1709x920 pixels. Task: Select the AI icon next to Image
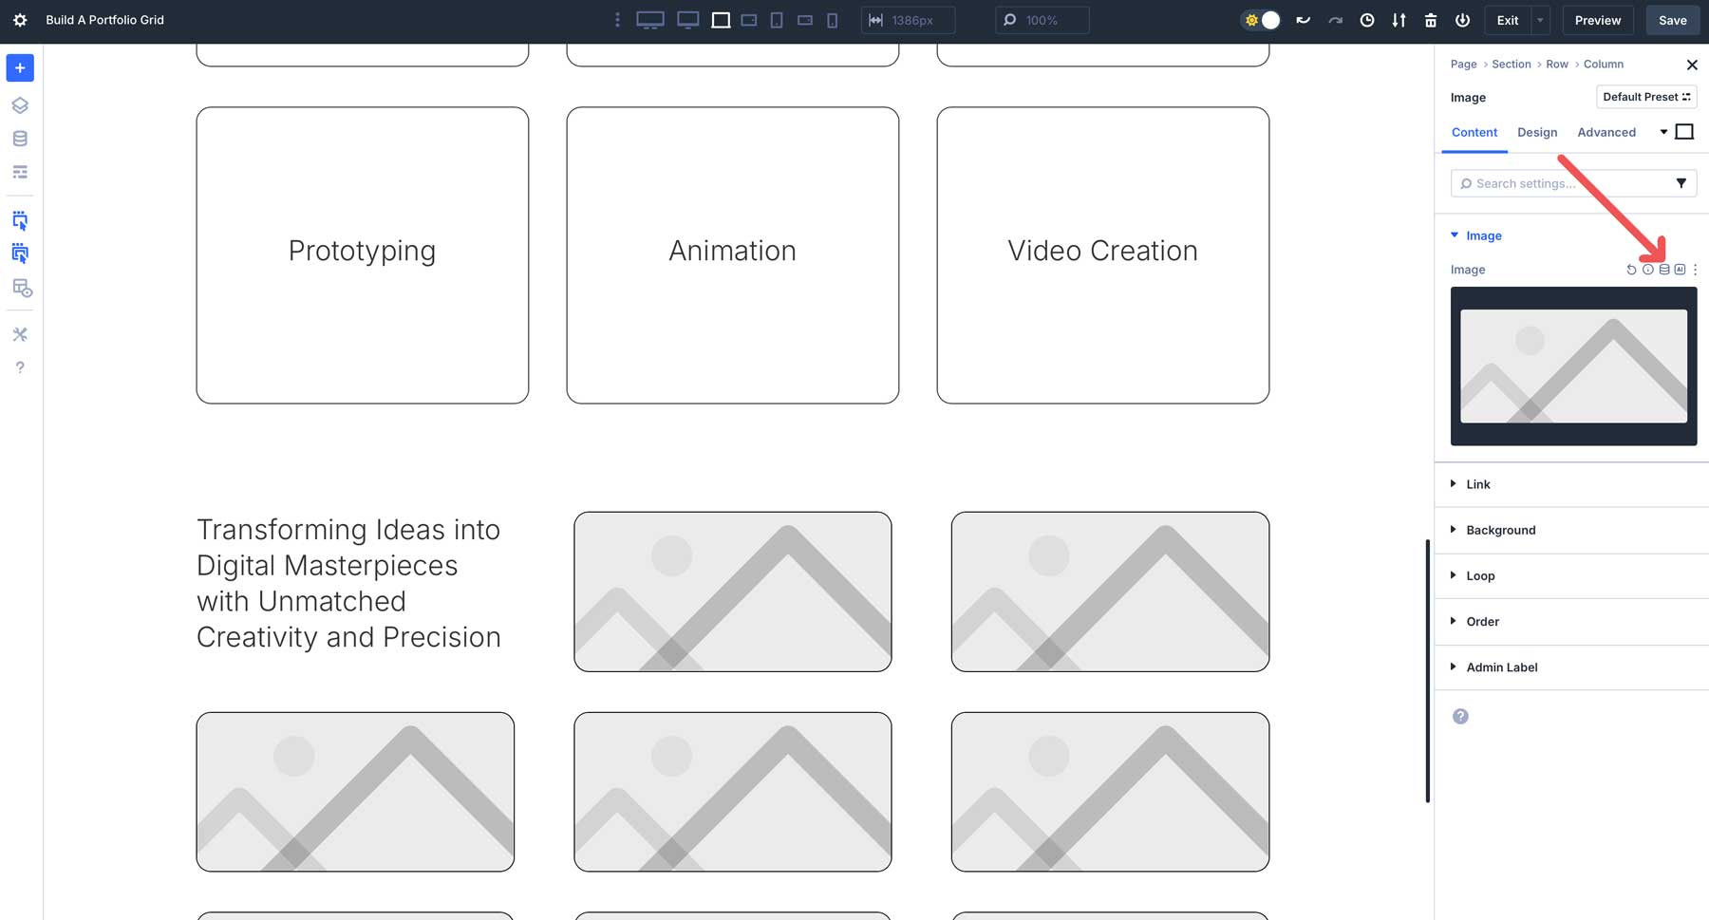pyautogui.click(x=1680, y=270)
